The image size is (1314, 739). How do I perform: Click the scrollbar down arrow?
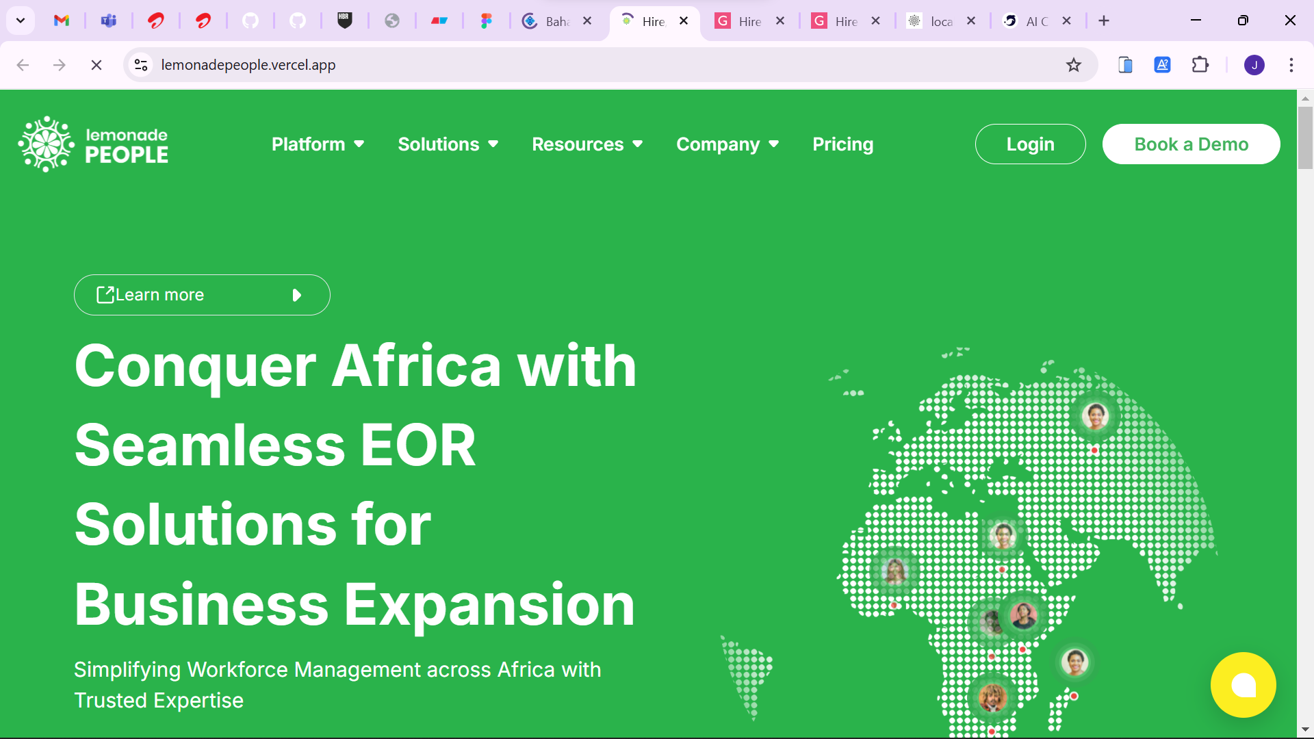pyautogui.click(x=1305, y=729)
